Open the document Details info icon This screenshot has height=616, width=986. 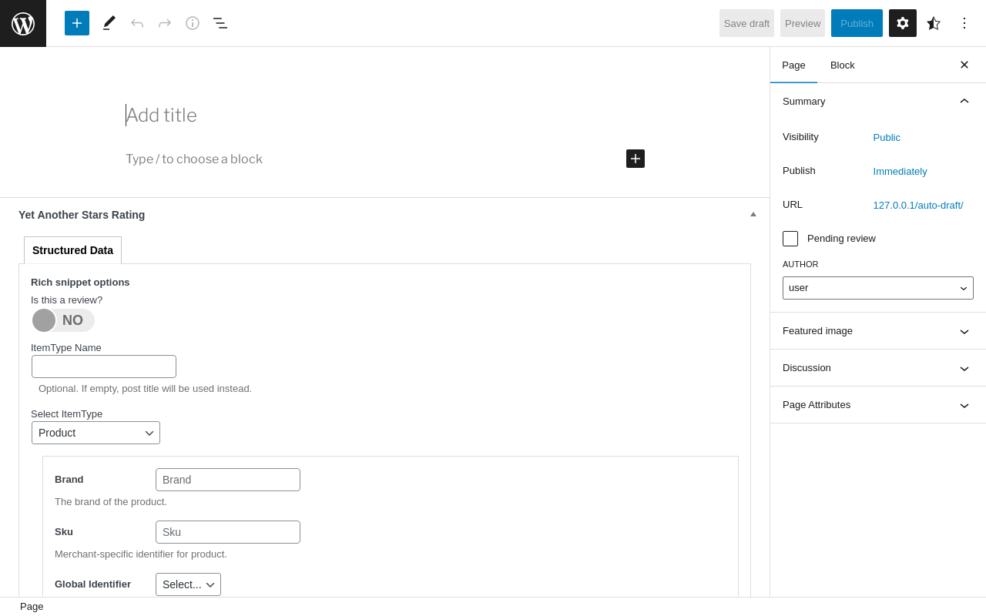point(193,23)
